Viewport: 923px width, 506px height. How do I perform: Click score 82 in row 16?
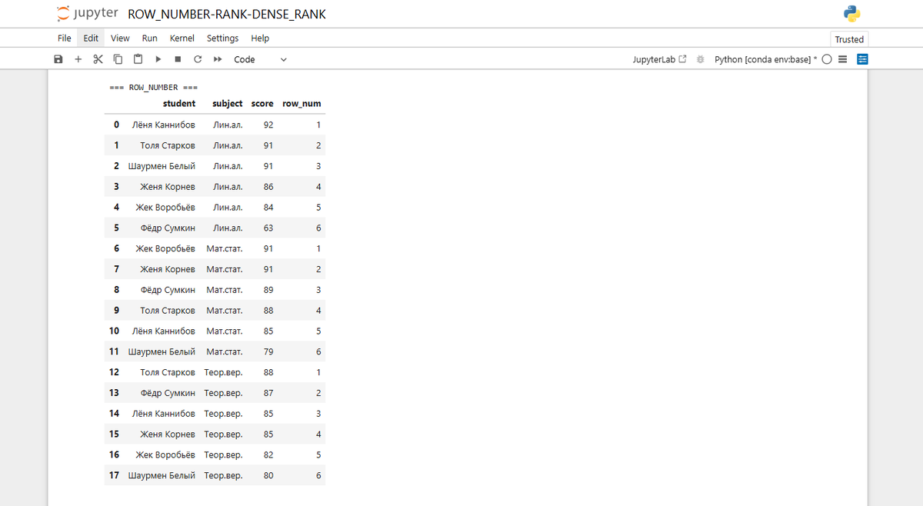tap(268, 455)
